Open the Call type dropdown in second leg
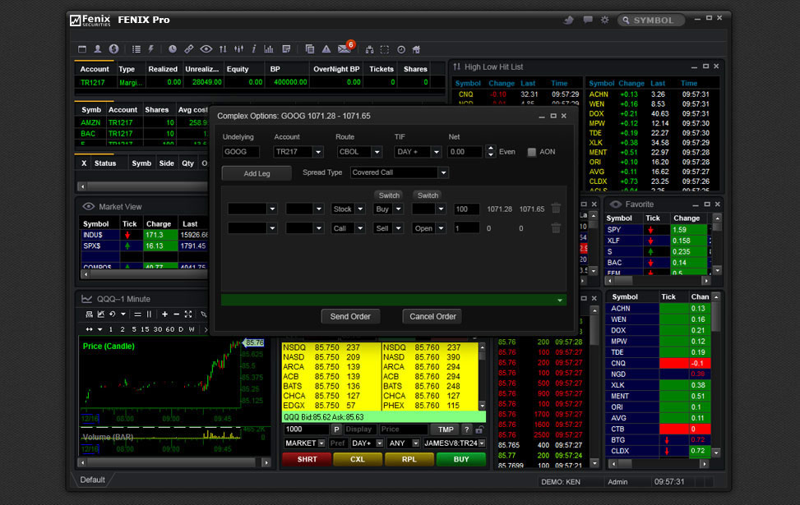800x505 pixels. point(348,228)
